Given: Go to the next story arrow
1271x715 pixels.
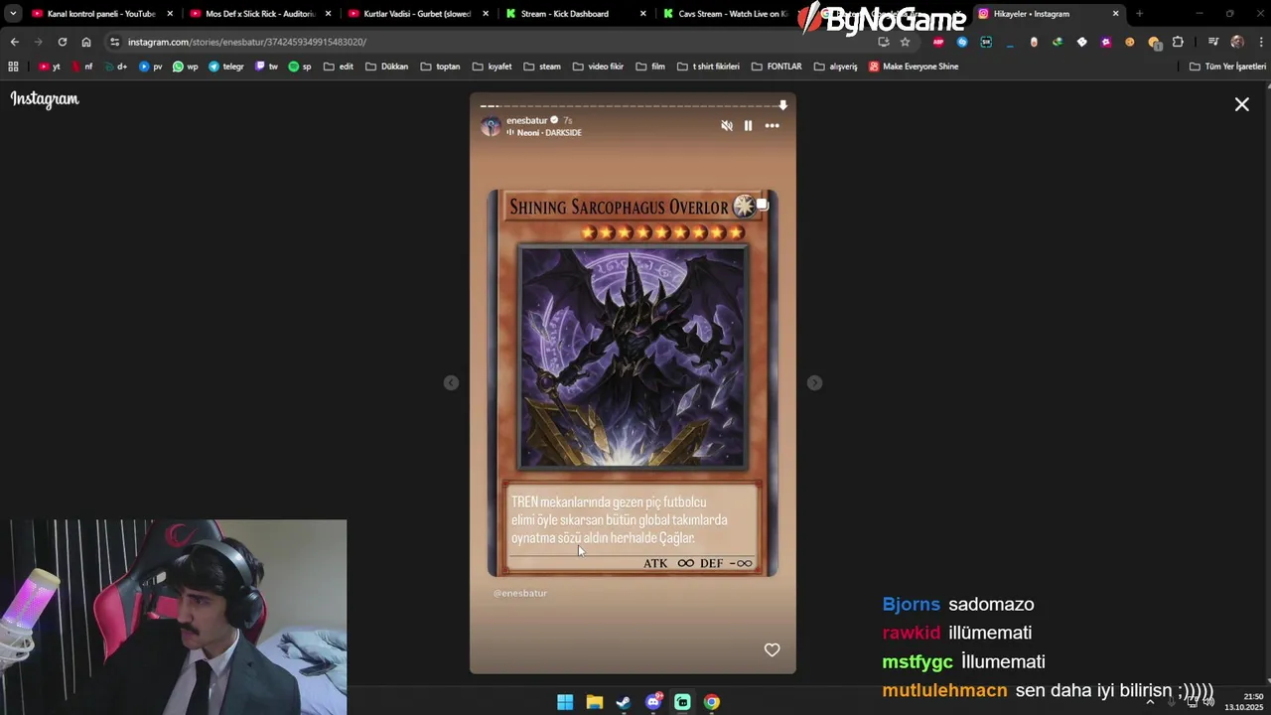Looking at the screenshot, I should click(x=814, y=383).
